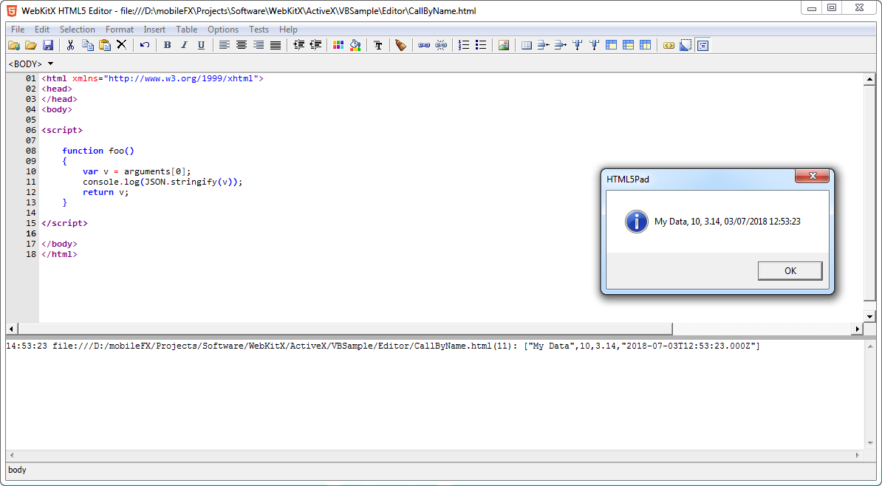
Task: Open the Table menu
Action: click(x=187, y=30)
